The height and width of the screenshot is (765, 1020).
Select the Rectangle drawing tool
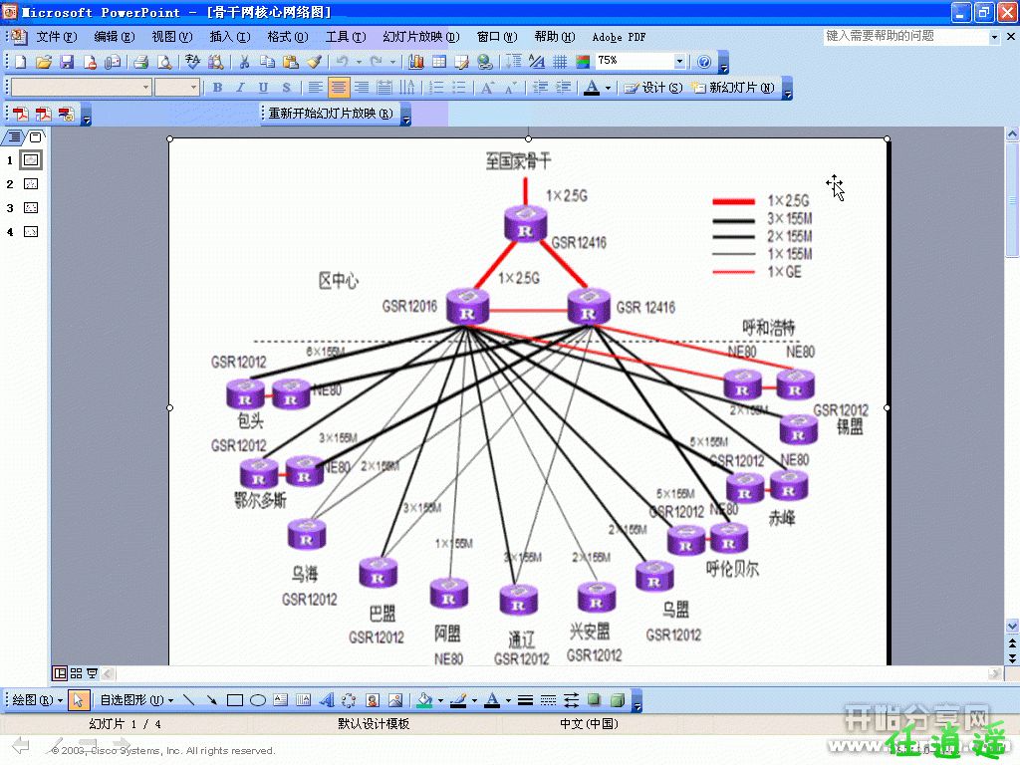tap(235, 700)
